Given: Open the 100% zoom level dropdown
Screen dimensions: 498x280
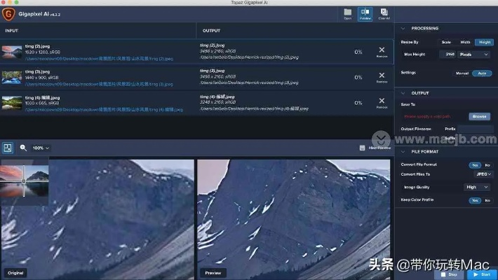Looking at the screenshot, I should pyautogui.click(x=41, y=148).
